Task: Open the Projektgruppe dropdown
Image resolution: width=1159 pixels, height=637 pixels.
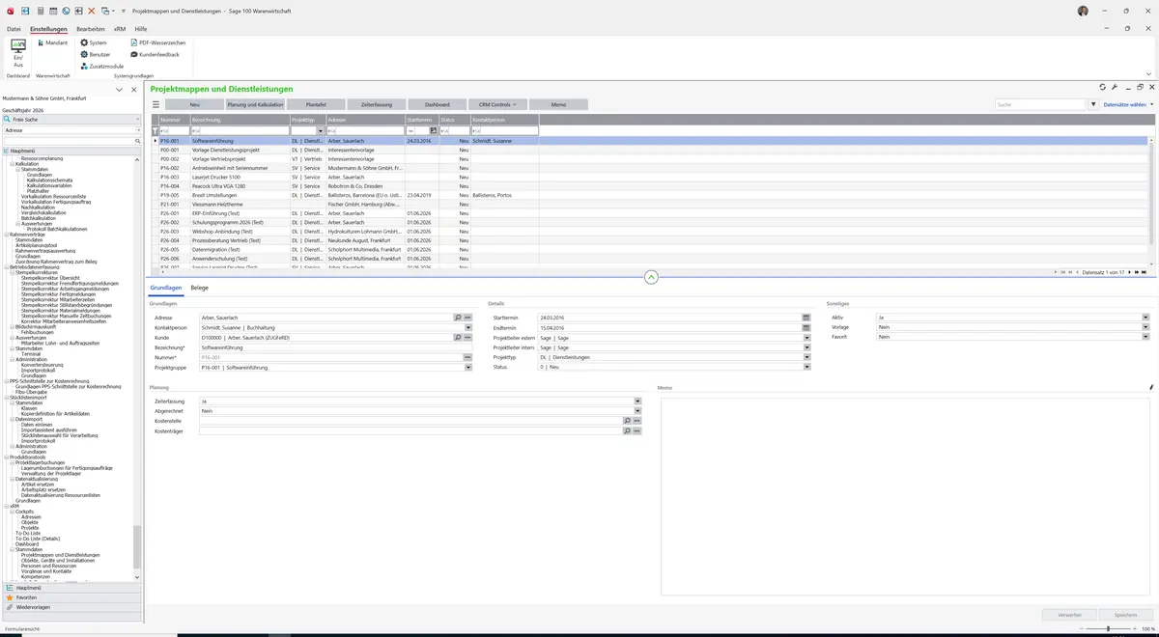Action: (468, 368)
